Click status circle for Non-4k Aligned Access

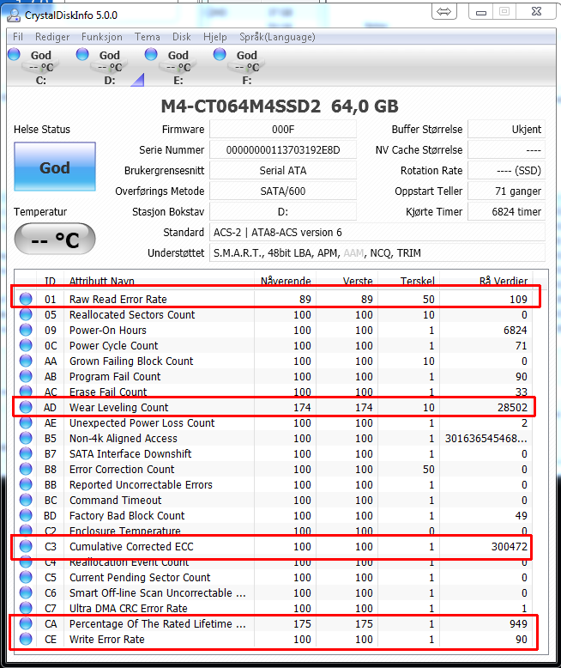click(26, 438)
